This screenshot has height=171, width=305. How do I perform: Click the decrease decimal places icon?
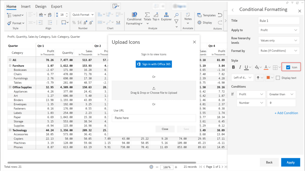91,23
